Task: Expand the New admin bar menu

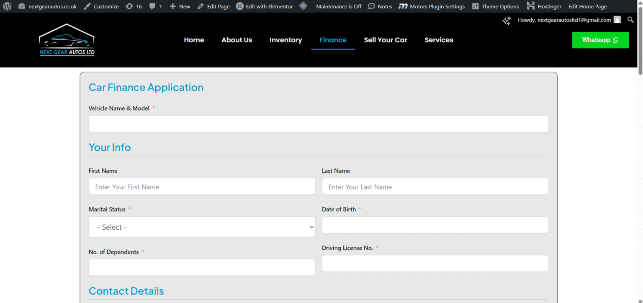Action: click(x=180, y=6)
